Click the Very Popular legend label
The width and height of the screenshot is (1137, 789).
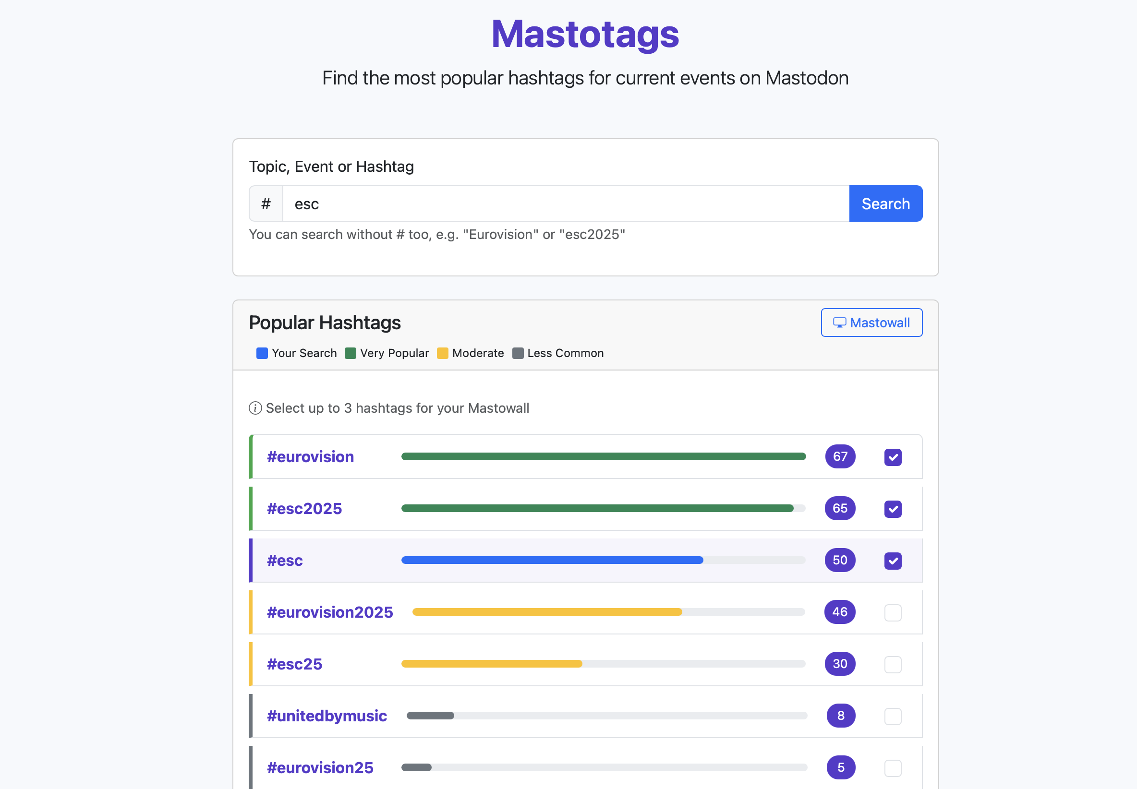point(395,353)
